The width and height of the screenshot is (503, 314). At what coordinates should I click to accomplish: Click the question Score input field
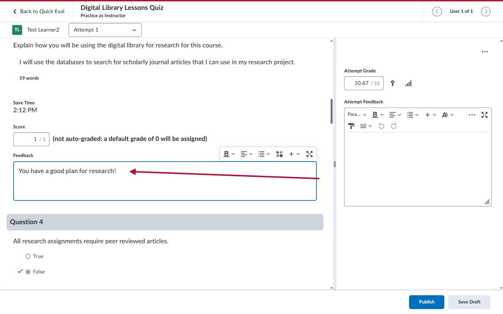(31, 139)
